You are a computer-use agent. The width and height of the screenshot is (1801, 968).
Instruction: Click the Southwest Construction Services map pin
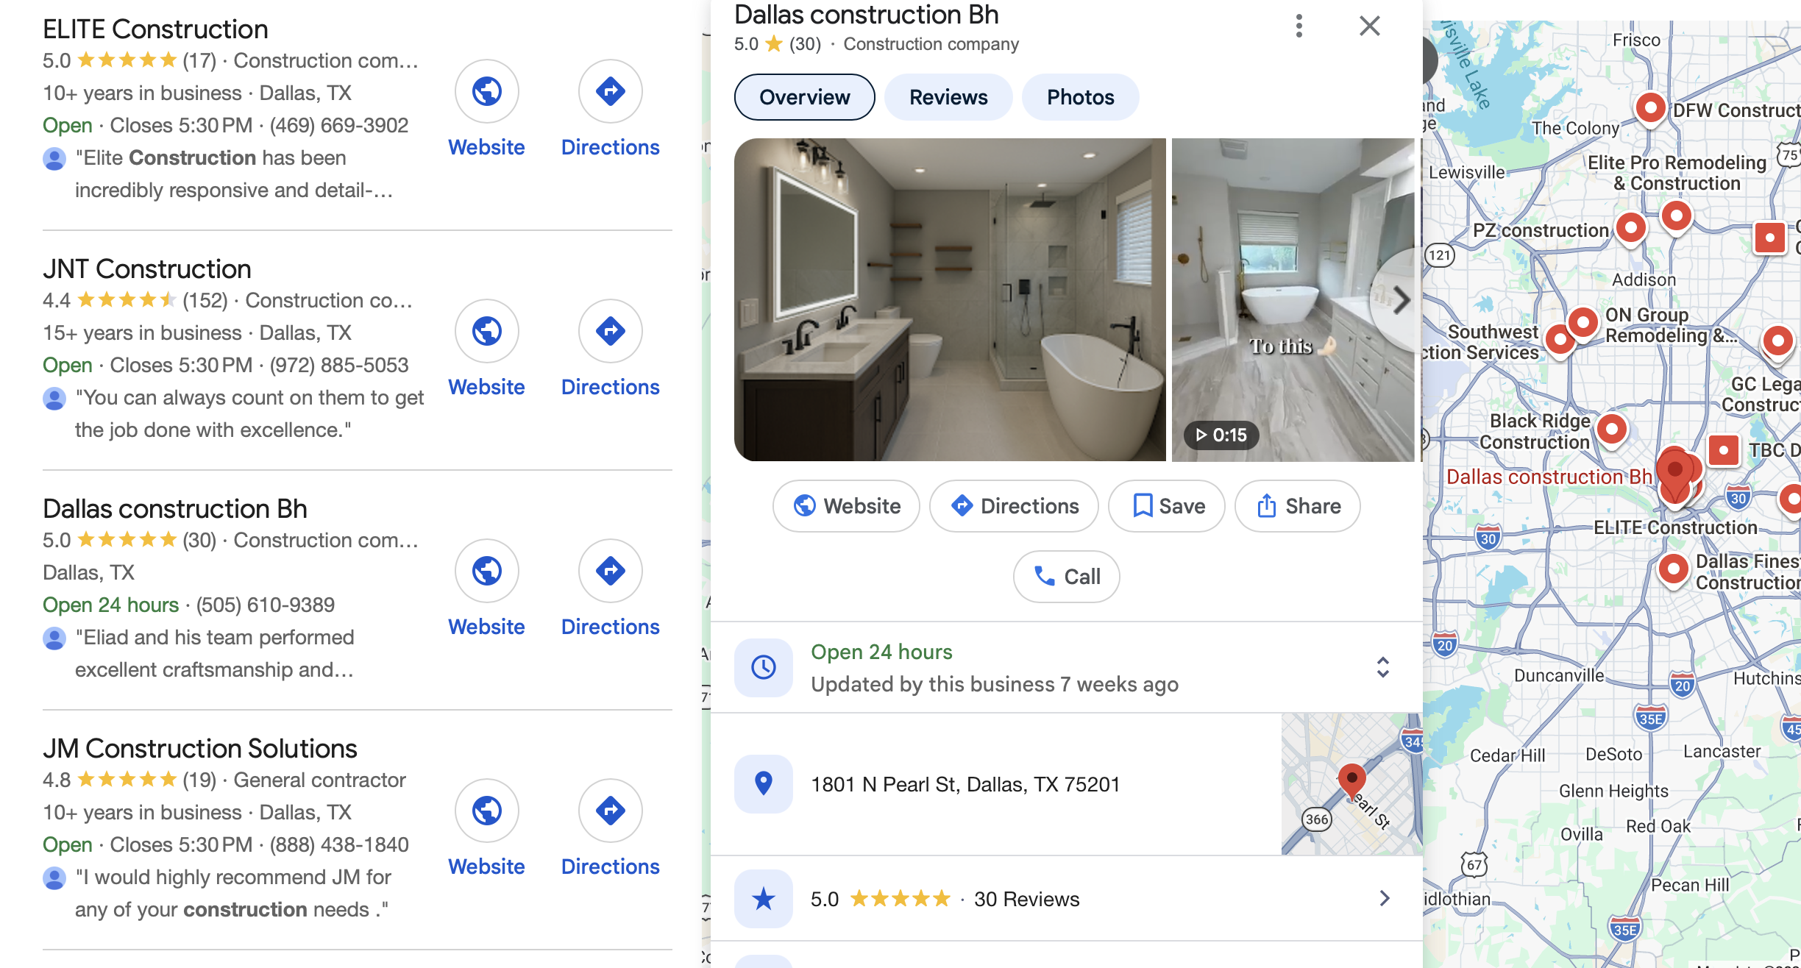(x=1559, y=340)
